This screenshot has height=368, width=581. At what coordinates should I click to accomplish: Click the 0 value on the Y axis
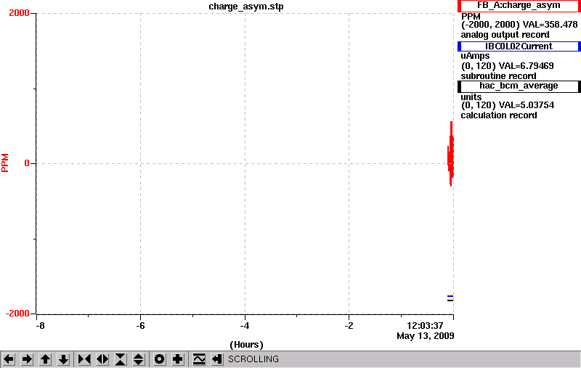(27, 163)
